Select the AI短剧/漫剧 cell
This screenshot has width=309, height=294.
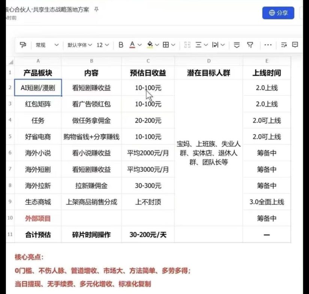(x=38, y=88)
